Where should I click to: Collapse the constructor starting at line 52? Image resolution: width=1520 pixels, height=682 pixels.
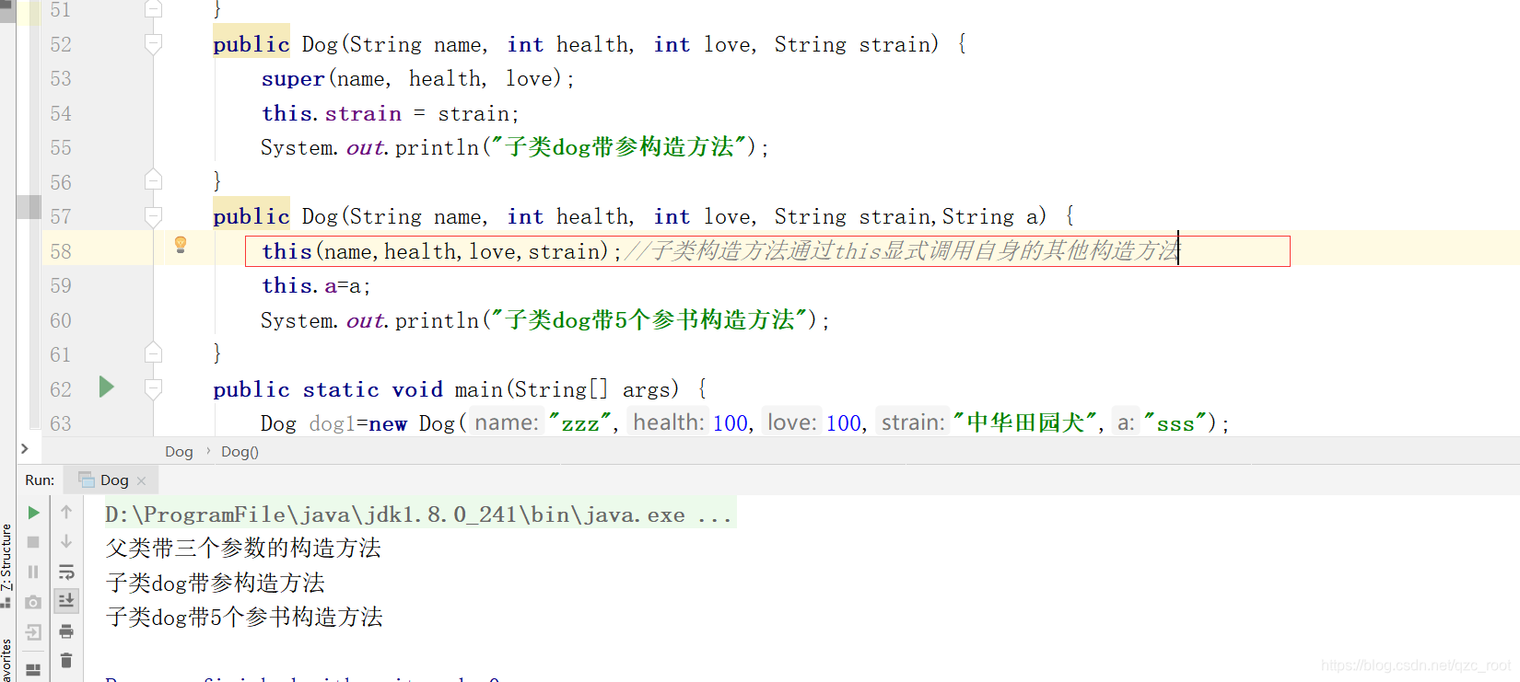point(154,43)
